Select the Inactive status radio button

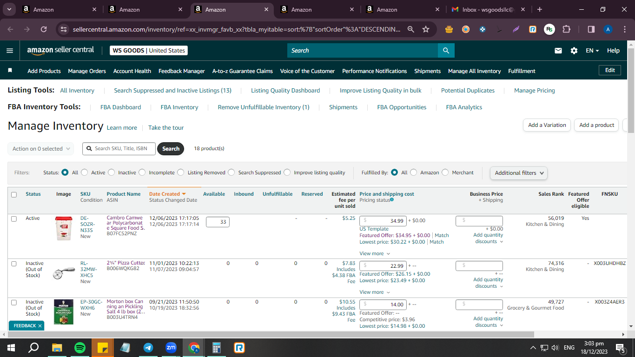(x=111, y=172)
